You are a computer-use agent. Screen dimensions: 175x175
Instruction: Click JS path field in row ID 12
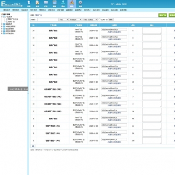click(x=114, y=88)
